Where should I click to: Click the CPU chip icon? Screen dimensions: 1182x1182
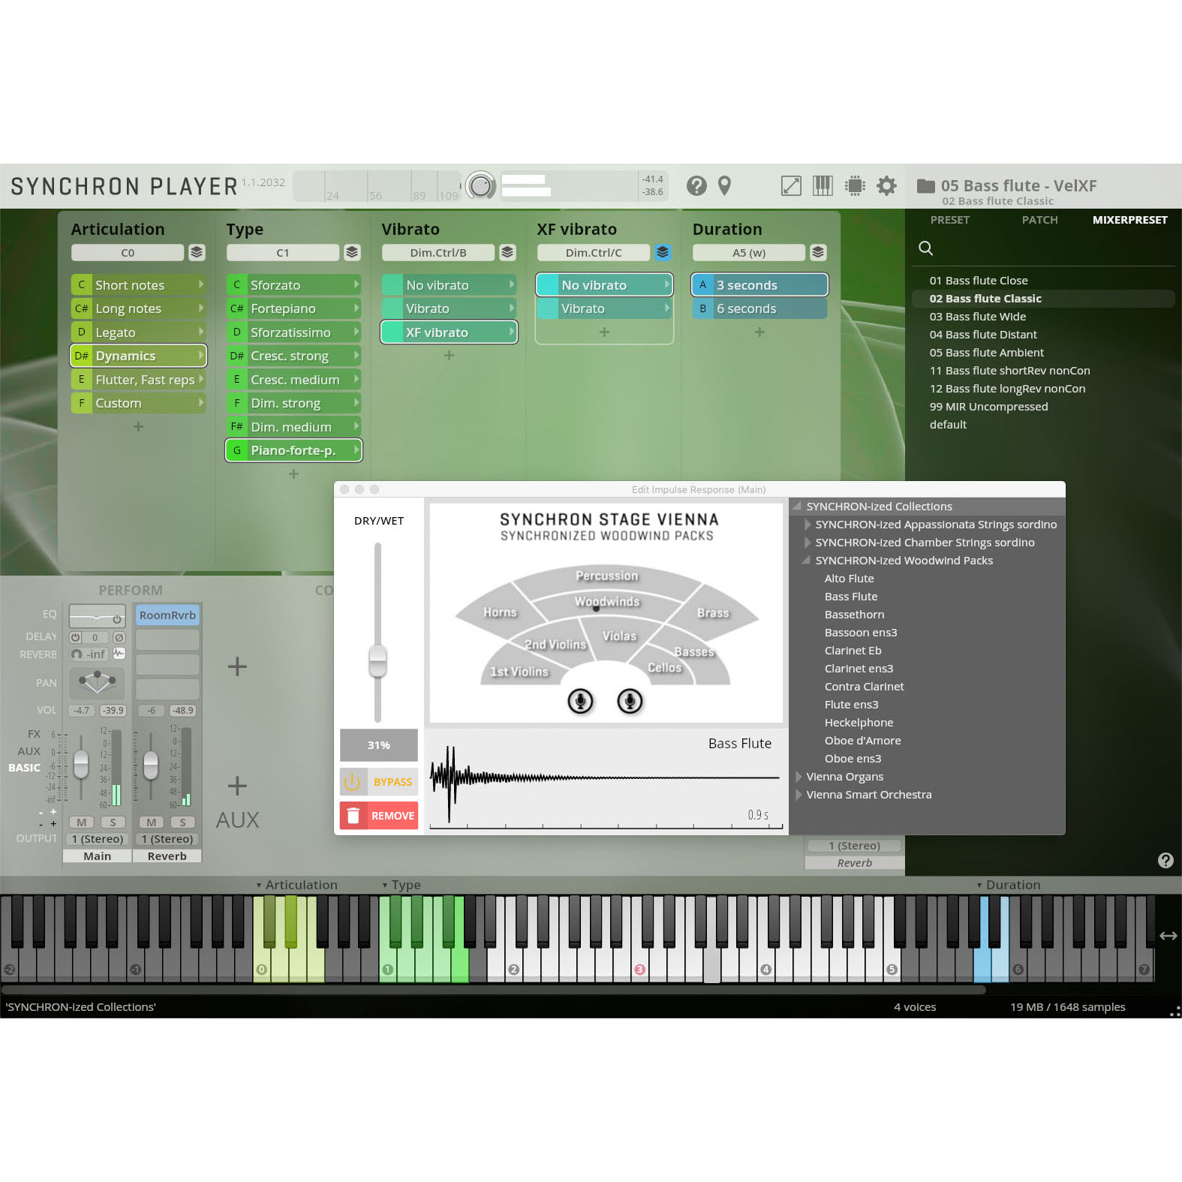(855, 185)
